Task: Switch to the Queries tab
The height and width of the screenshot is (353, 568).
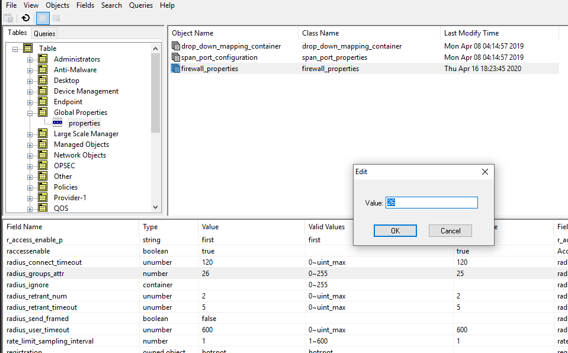Action: pos(44,33)
